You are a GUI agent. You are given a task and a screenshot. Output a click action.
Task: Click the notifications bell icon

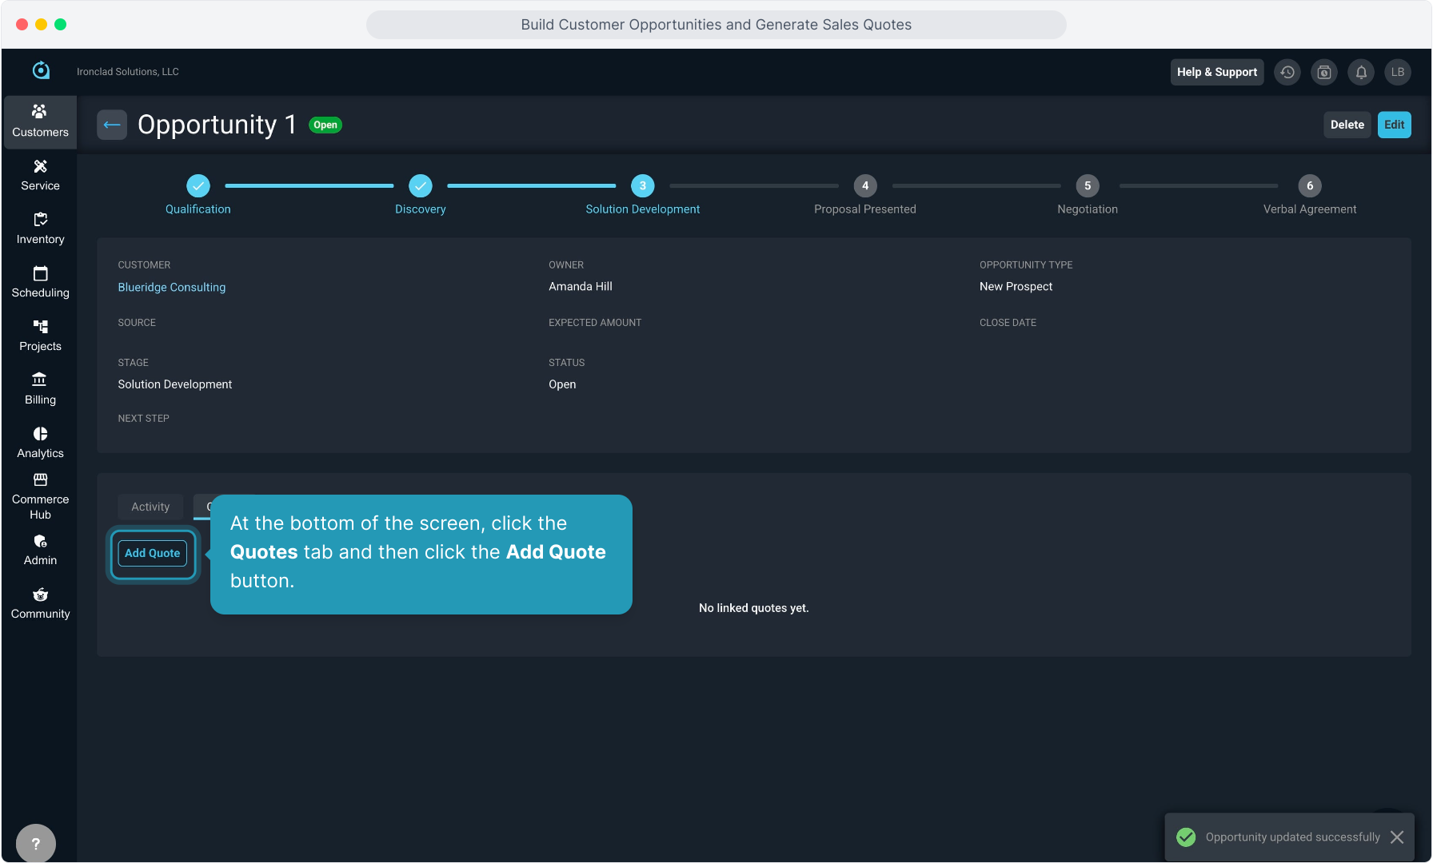tap(1361, 72)
